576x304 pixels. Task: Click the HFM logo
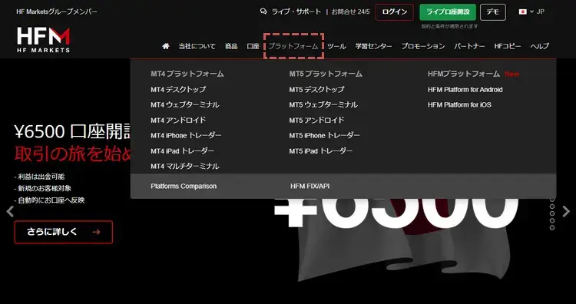[43, 40]
